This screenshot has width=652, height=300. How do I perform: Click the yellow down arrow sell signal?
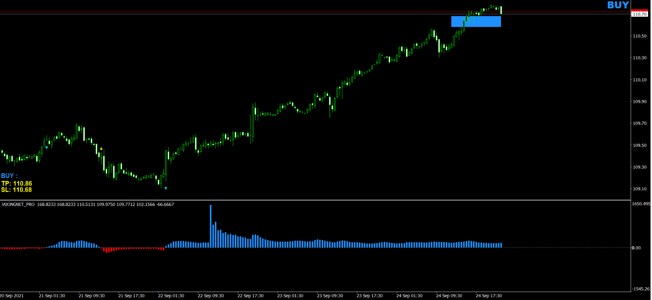tap(101, 149)
